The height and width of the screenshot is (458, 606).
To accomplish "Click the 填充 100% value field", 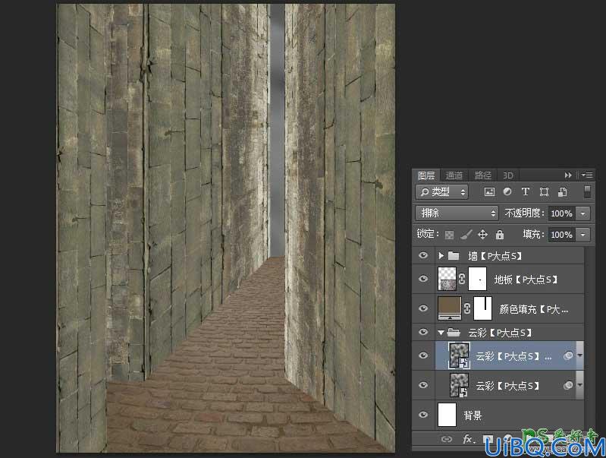I will pyautogui.click(x=562, y=235).
